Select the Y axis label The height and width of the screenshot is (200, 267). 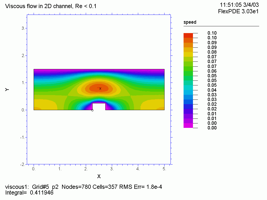(7, 89)
